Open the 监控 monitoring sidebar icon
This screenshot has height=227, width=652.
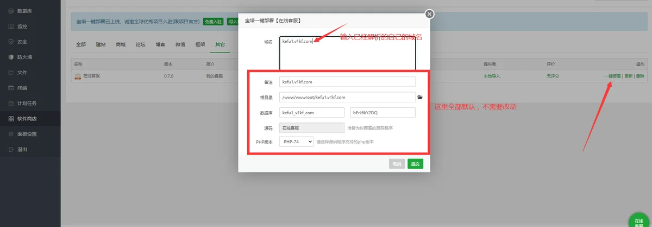click(11, 26)
